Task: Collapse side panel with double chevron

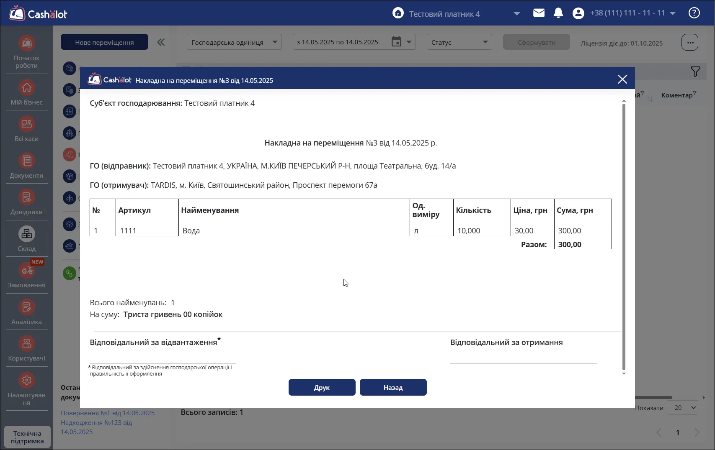Action: click(x=161, y=42)
